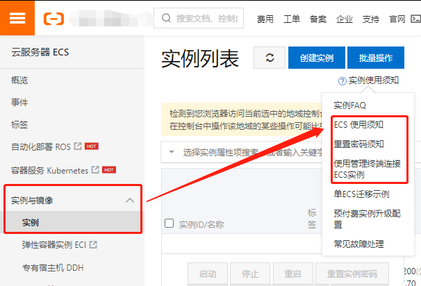This screenshot has height=286, width=421.
Task: Click the 创建实例 button
Action: coord(317,58)
